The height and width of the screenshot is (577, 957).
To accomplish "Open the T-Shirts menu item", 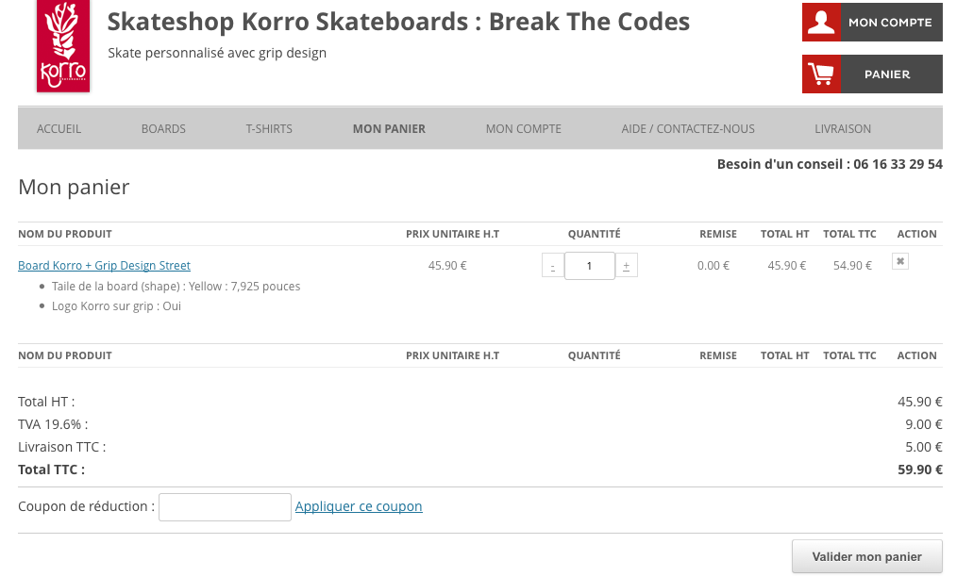I will pyautogui.click(x=269, y=129).
